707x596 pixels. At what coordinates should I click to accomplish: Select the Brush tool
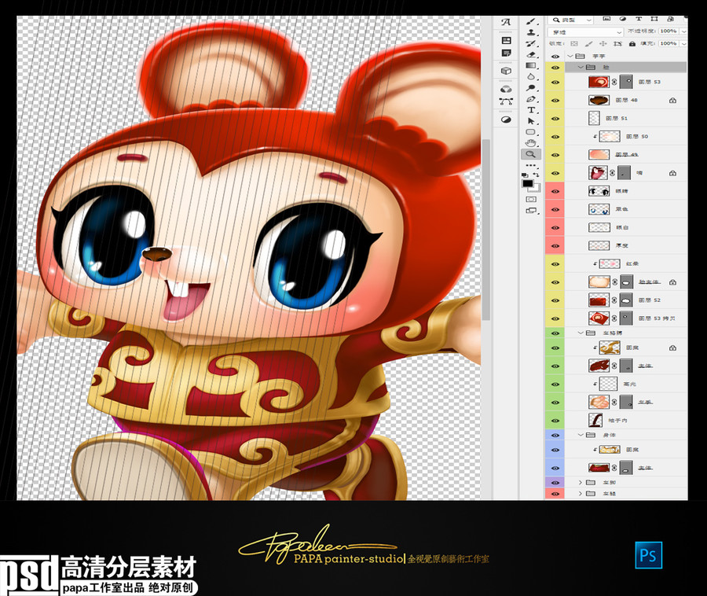(x=531, y=21)
